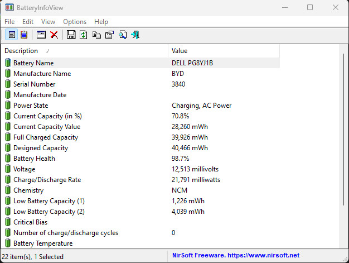Select the 'Low Battery Capacity (1)' row label
Screen dimensions: 349x263
coord(49,201)
